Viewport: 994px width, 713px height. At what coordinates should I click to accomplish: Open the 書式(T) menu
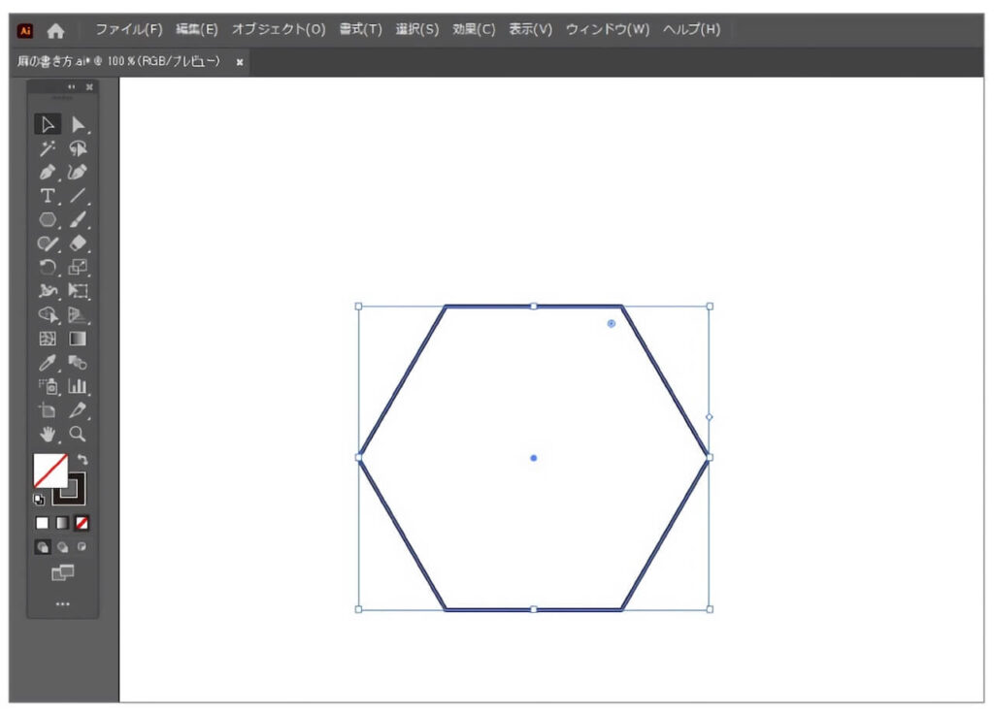361,29
